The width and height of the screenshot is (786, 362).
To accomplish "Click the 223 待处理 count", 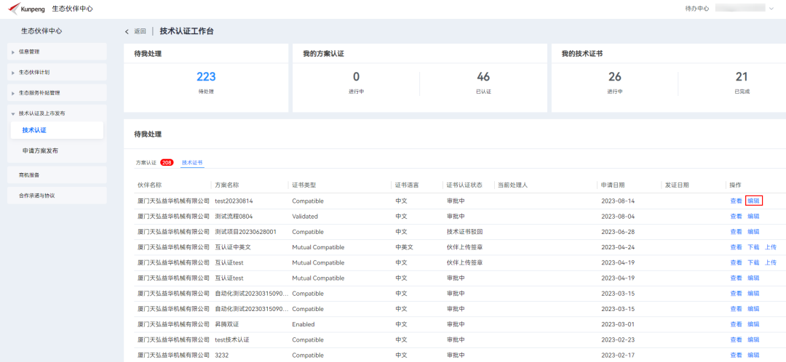I will 205,76.
